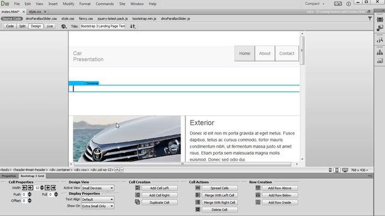385x216 pixels.
Task: Select the div.container tag in tag selector
Action: pyautogui.click(x=61, y=170)
